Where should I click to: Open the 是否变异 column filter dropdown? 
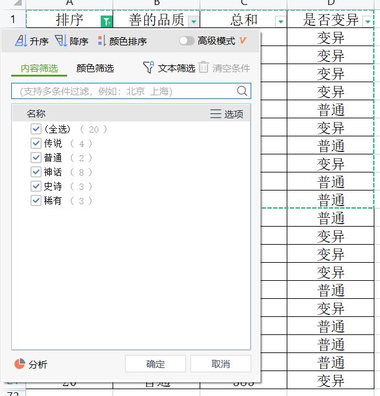click(x=368, y=21)
